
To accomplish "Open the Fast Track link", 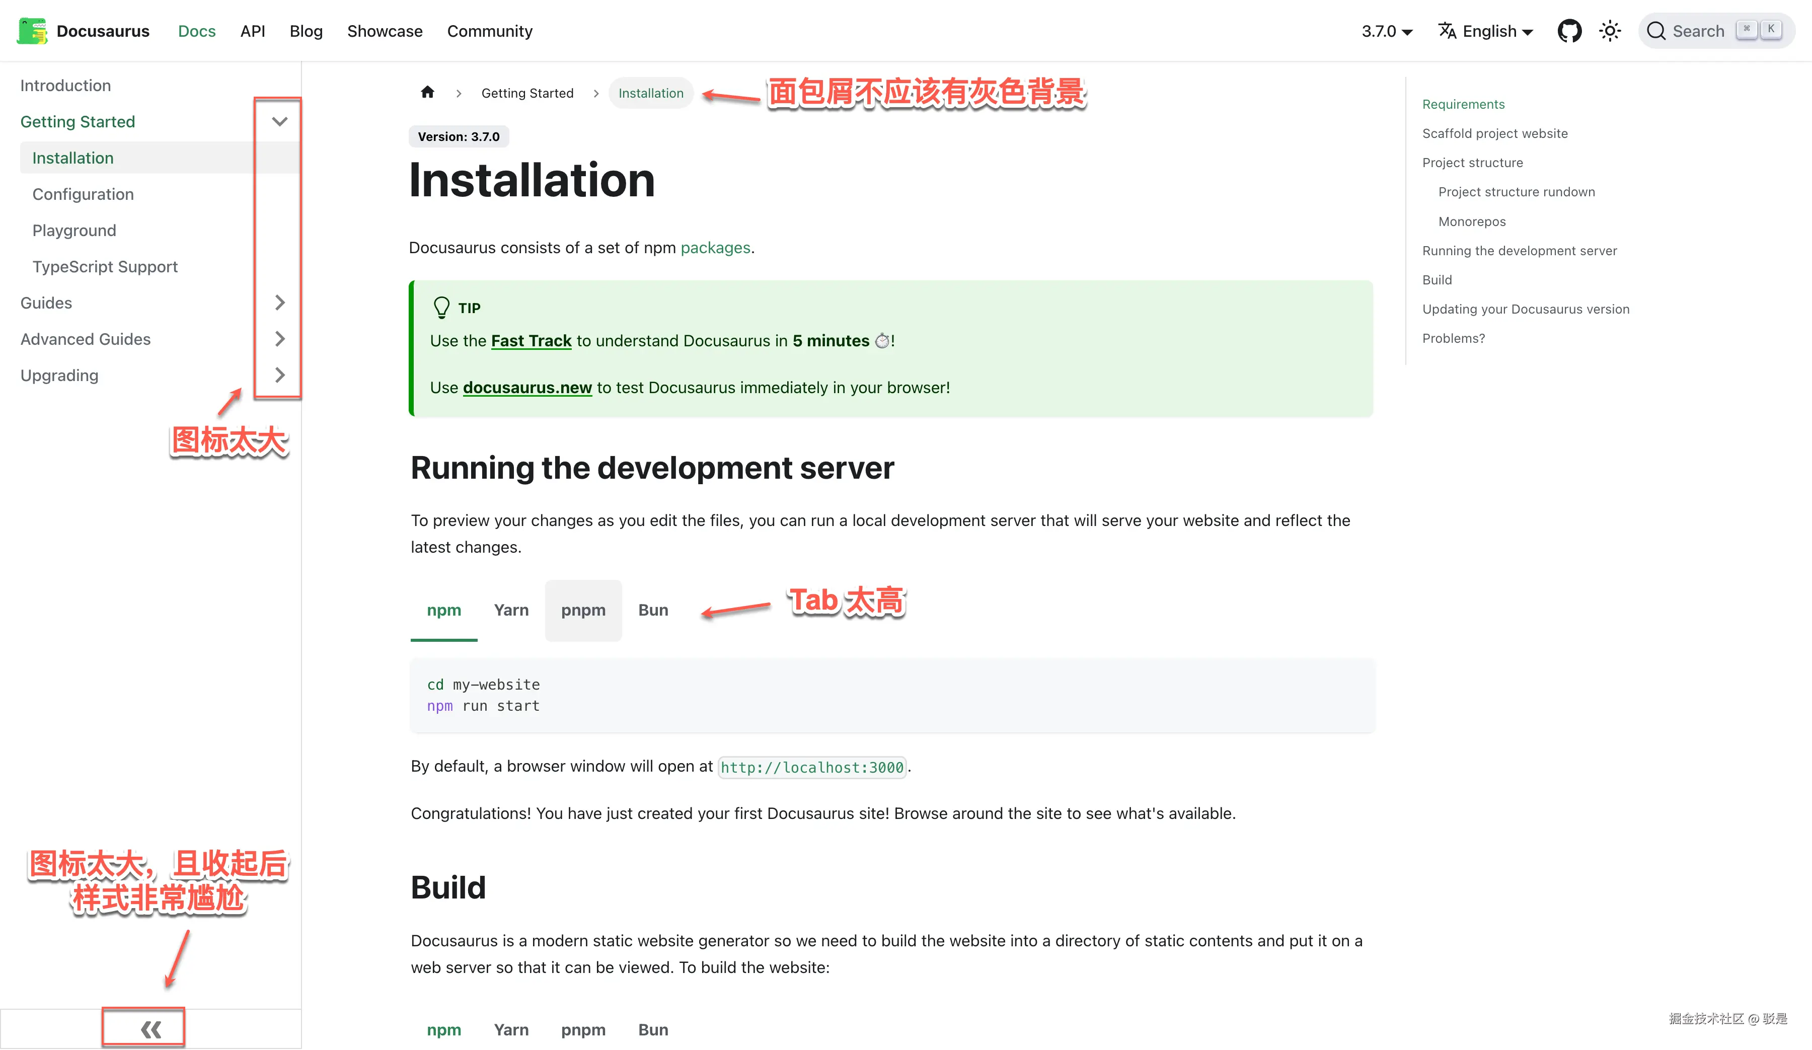I will pyautogui.click(x=531, y=341).
